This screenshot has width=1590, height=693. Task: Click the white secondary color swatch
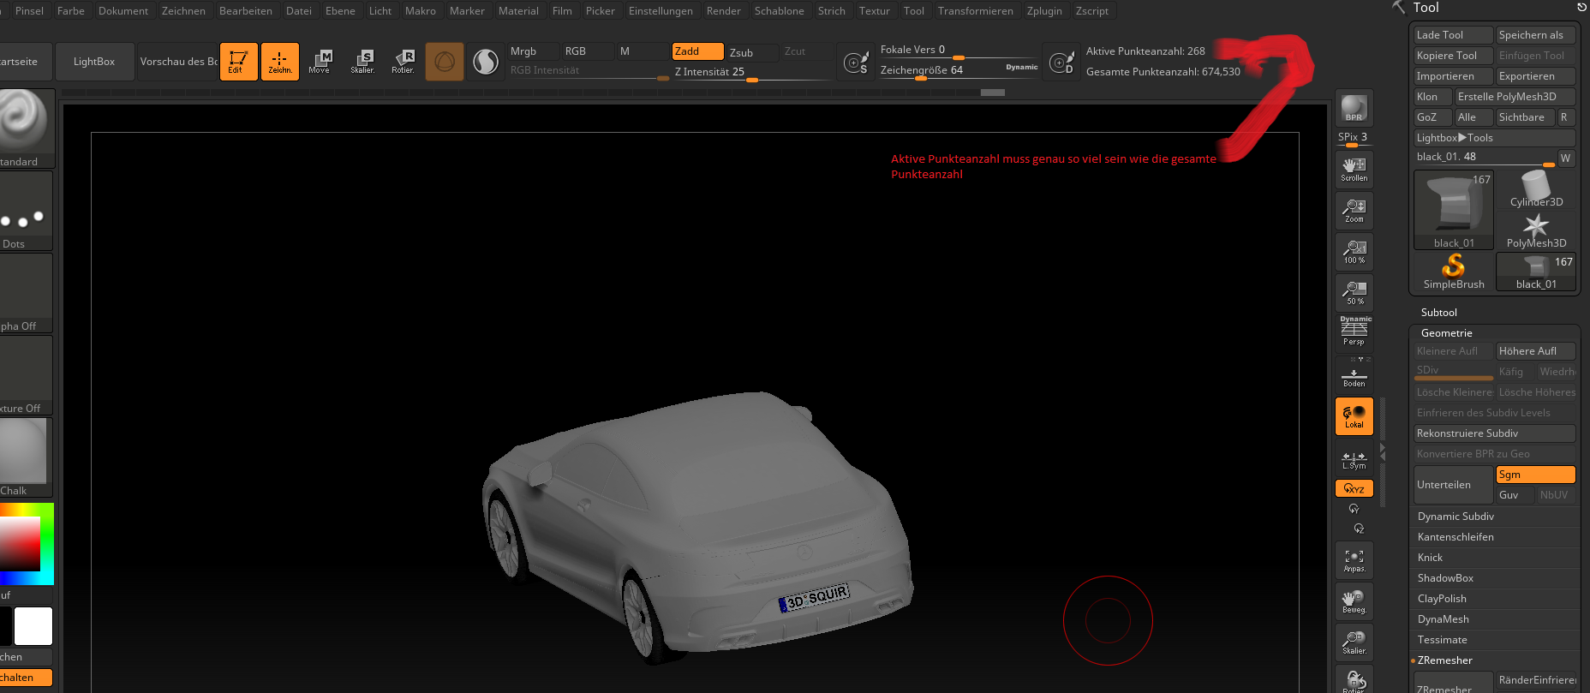pyautogui.click(x=33, y=626)
